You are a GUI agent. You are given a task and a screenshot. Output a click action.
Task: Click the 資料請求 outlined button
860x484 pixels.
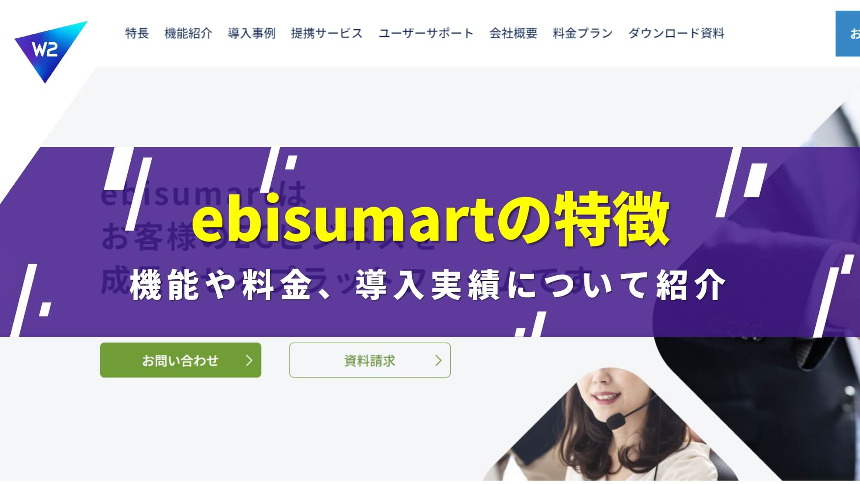tap(370, 360)
